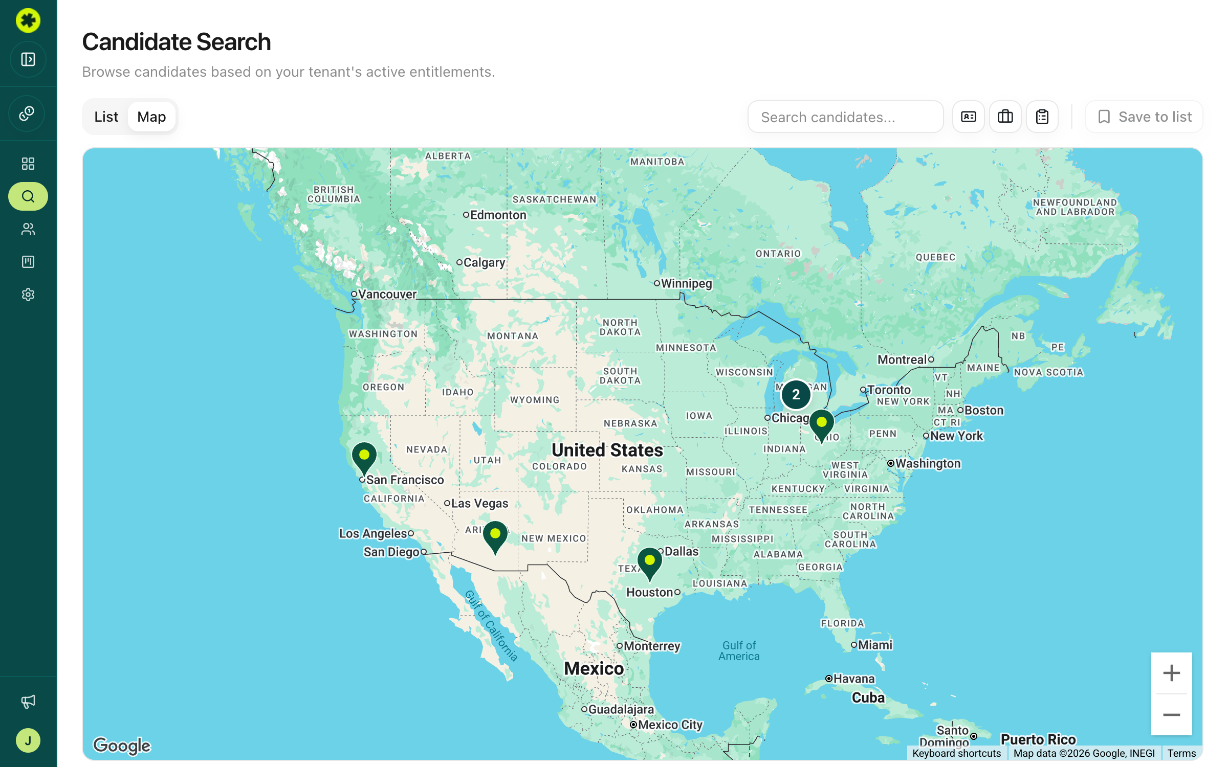Viewport: 1228px width, 767px height.
Task: Open the map Terms link
Action: 1181,753
